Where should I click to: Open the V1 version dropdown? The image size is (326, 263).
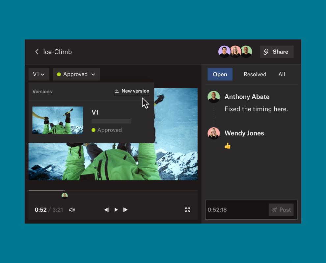[x=39, y=74]
